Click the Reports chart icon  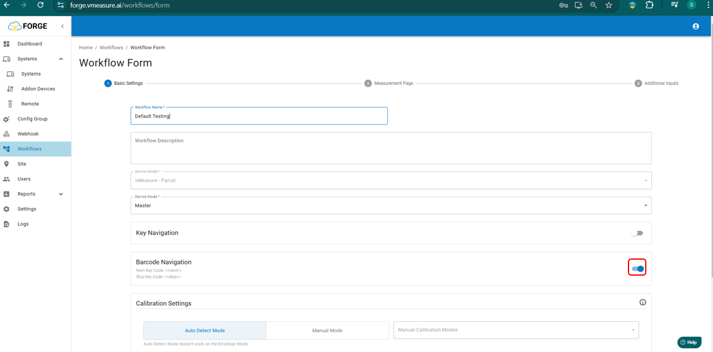[6, 194]
